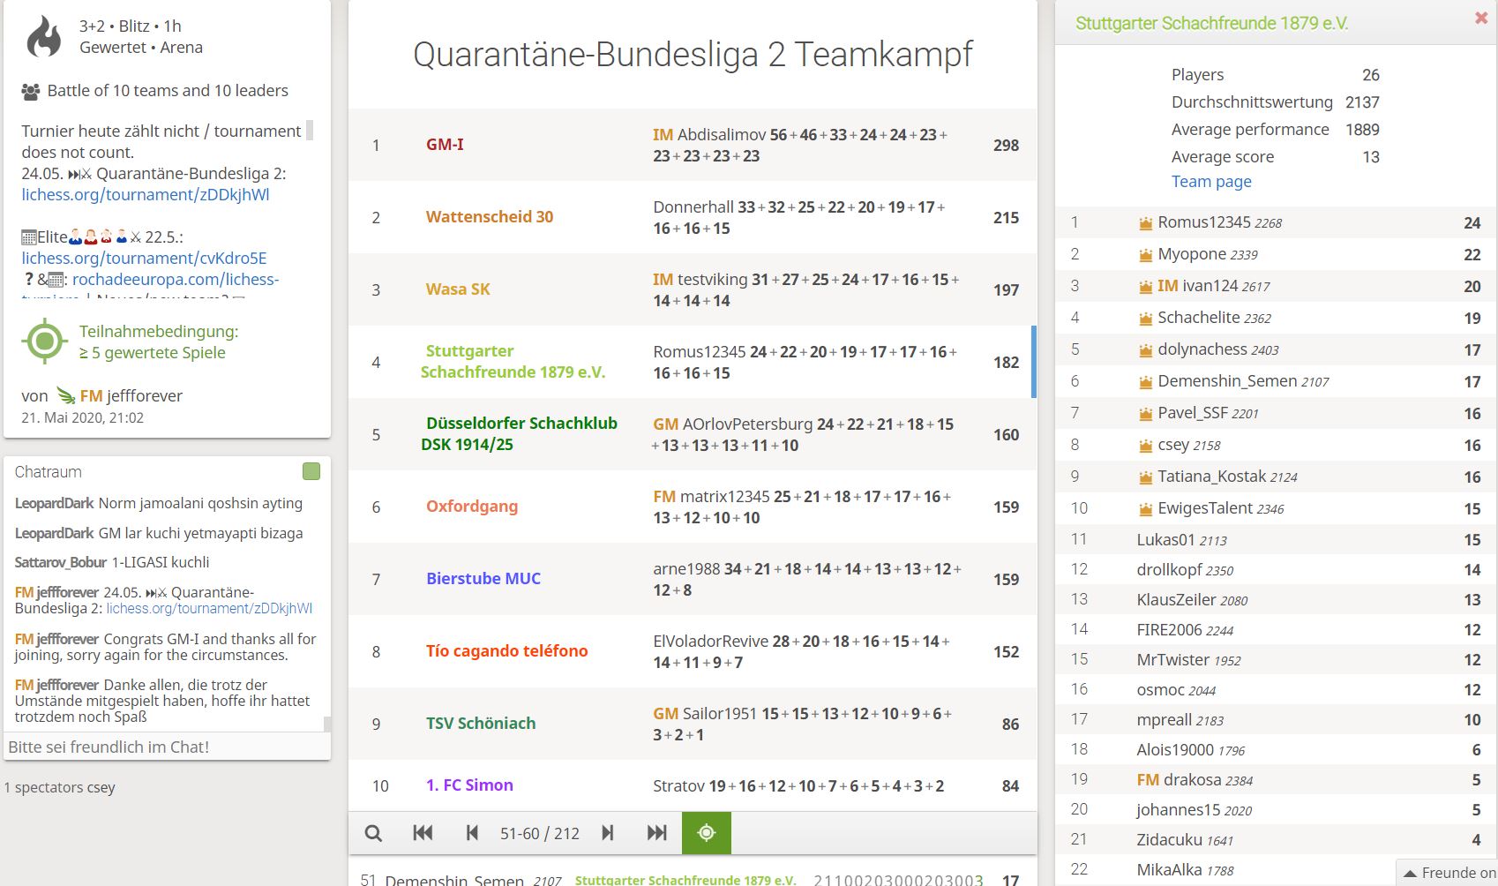1498x886 pixels.
Task: Click the search magnifier icon in pager
Action: 373,833
